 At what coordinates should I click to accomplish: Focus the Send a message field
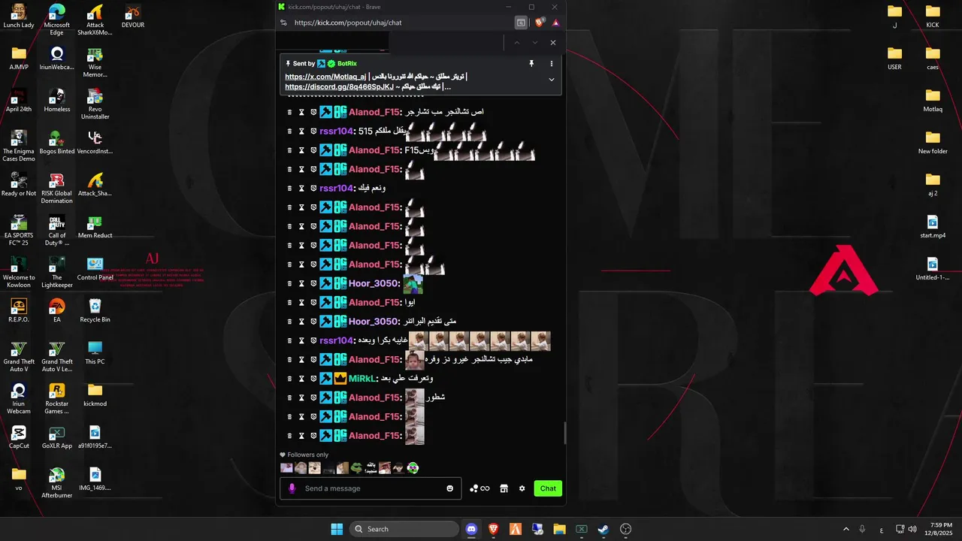click(x=372, y=488)
